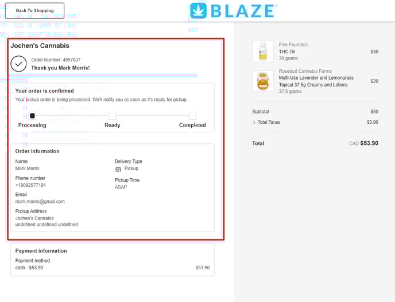The image size is (395, 302).
Task: Click the Your order is confirmed heading
Action: coord(45,91)
